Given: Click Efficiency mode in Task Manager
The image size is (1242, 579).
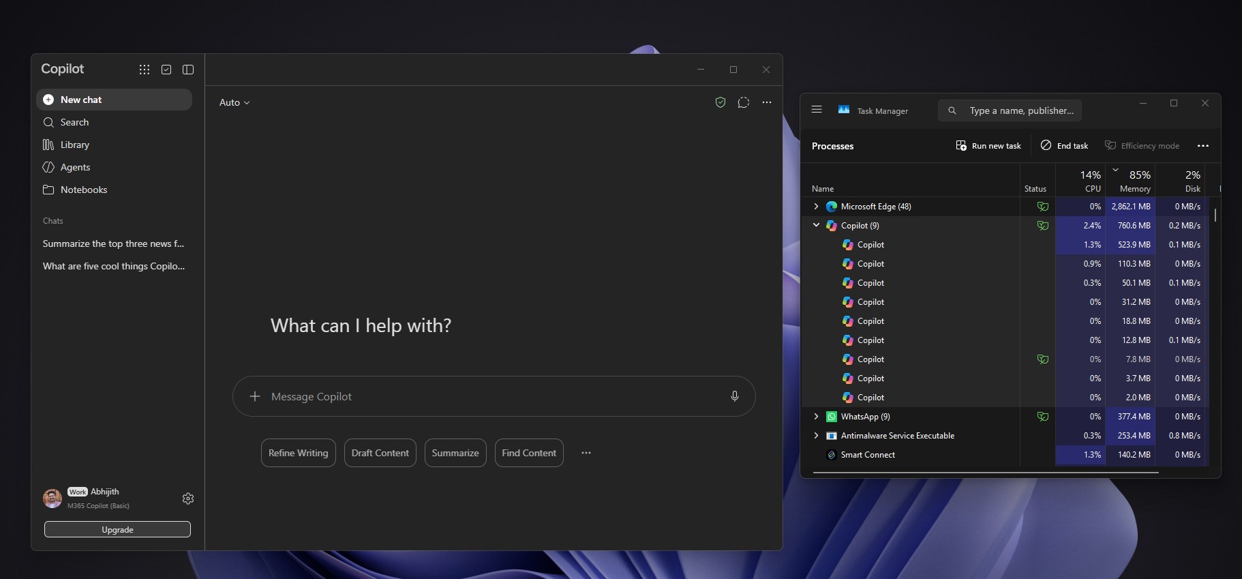Looking at the screenshot, I should click(1142, 146).
